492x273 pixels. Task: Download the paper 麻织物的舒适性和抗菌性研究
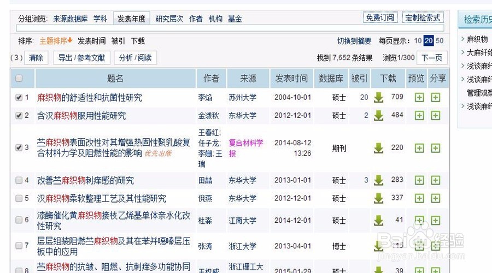click(378, 98)
